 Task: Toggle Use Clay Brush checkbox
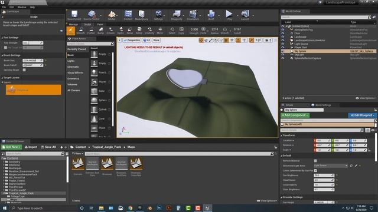24,70
